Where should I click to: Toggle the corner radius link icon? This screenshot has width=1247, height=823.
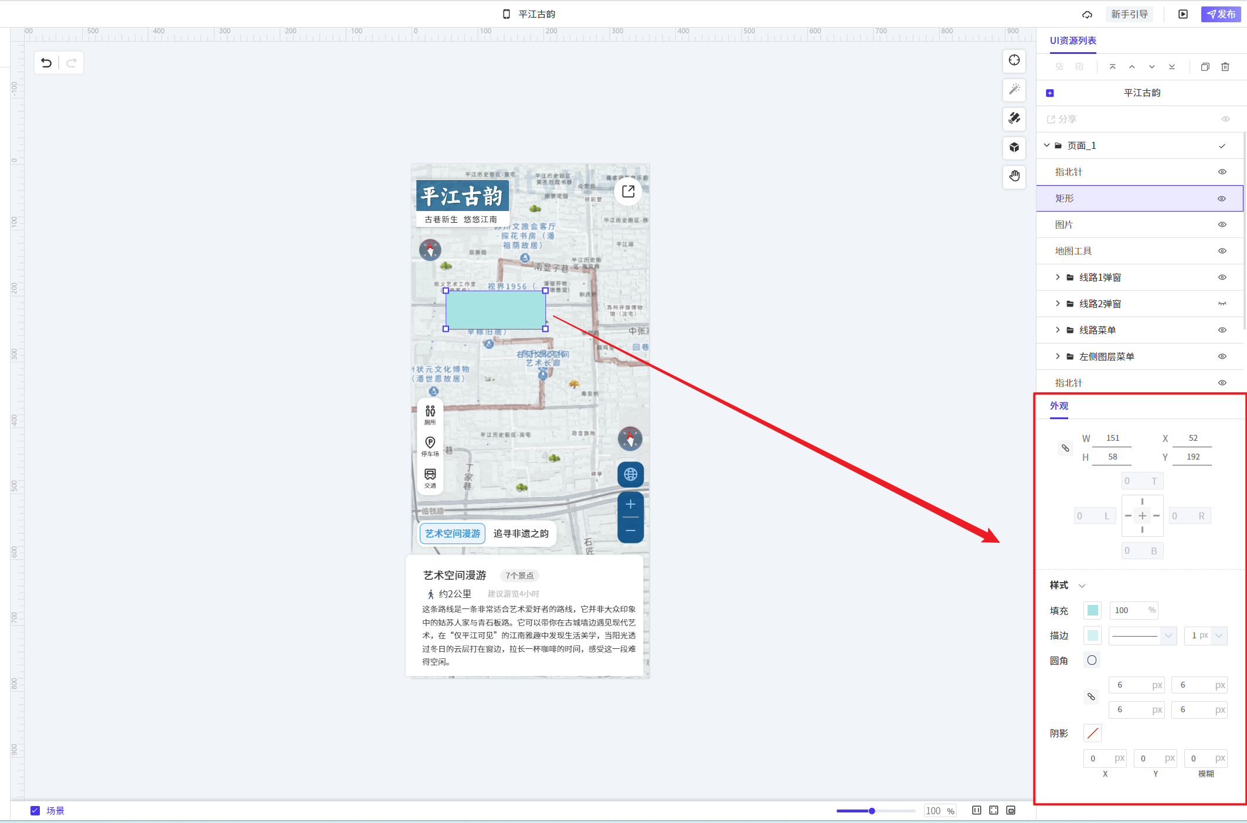tap(1091, 696)
